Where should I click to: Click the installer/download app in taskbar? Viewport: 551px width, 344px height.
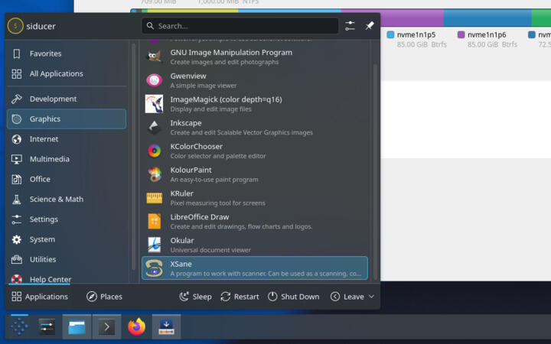pos(166,327)
